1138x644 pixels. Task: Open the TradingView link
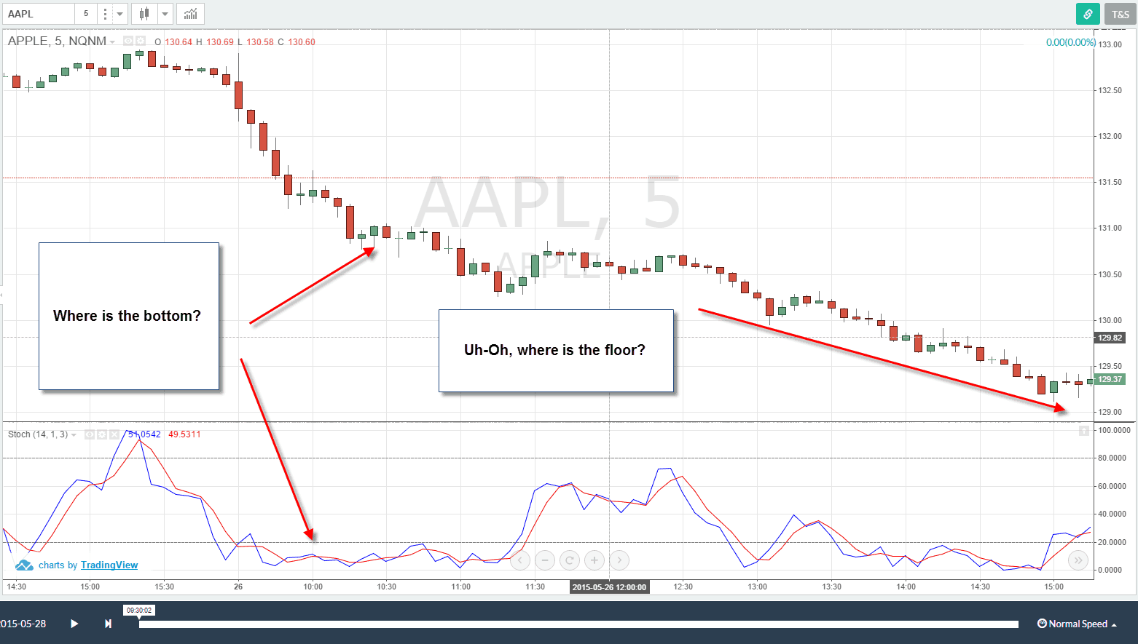pos(109,565)
